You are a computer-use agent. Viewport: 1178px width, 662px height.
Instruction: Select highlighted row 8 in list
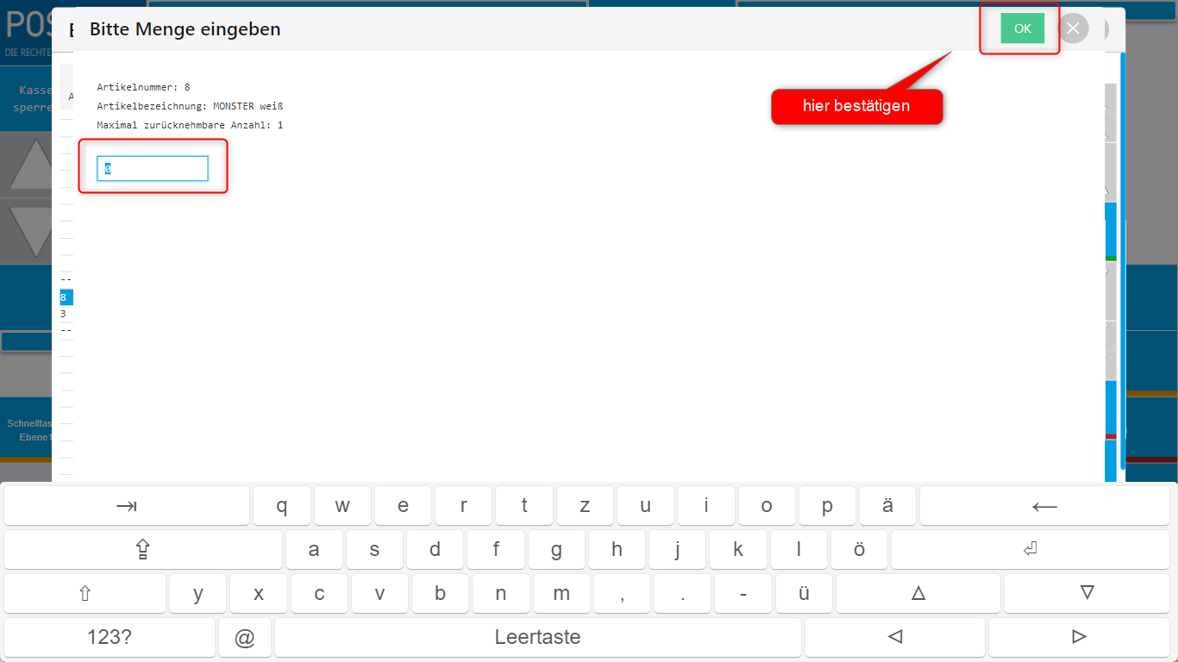pos(66,297)
